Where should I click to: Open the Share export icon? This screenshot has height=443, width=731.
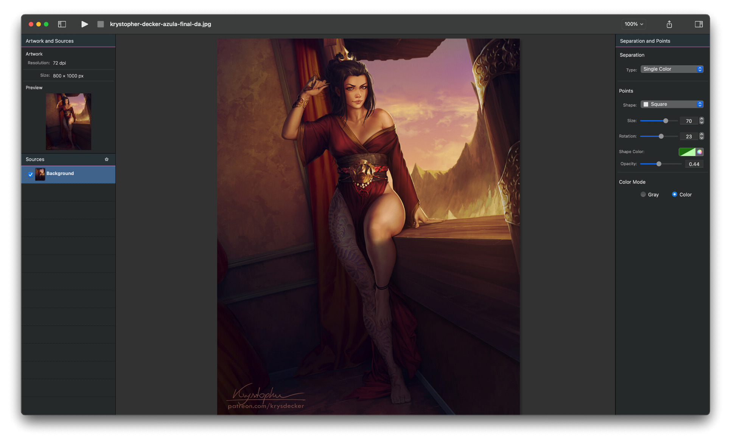pyautogui.click(x=669, y=24)
